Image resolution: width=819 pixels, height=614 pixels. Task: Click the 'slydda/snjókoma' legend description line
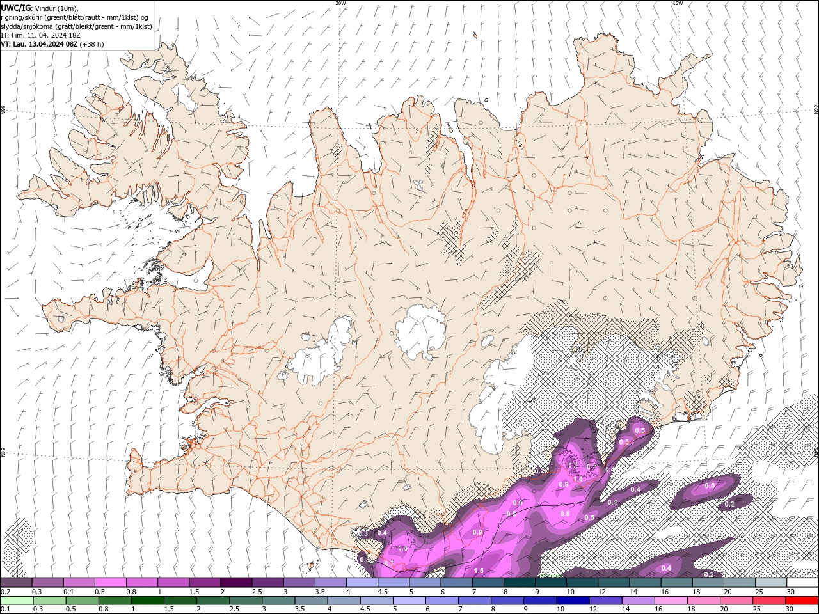tap(76, 26)
